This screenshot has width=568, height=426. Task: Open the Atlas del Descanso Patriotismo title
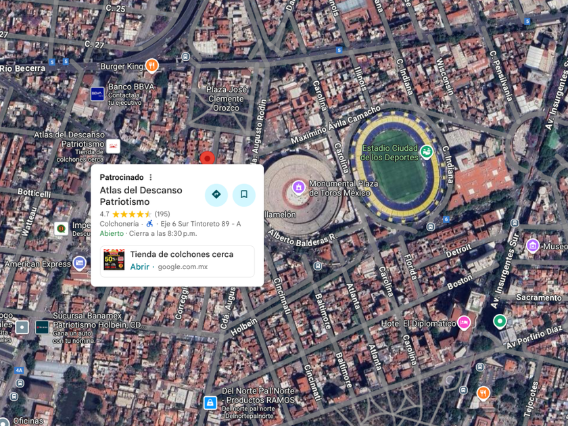click(x=141, y=196)
